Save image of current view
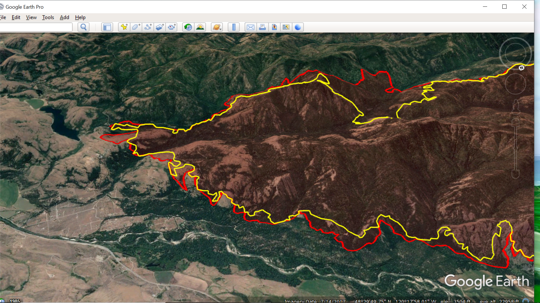Screen dimensions: 540x303 click(x=274, y=27)
